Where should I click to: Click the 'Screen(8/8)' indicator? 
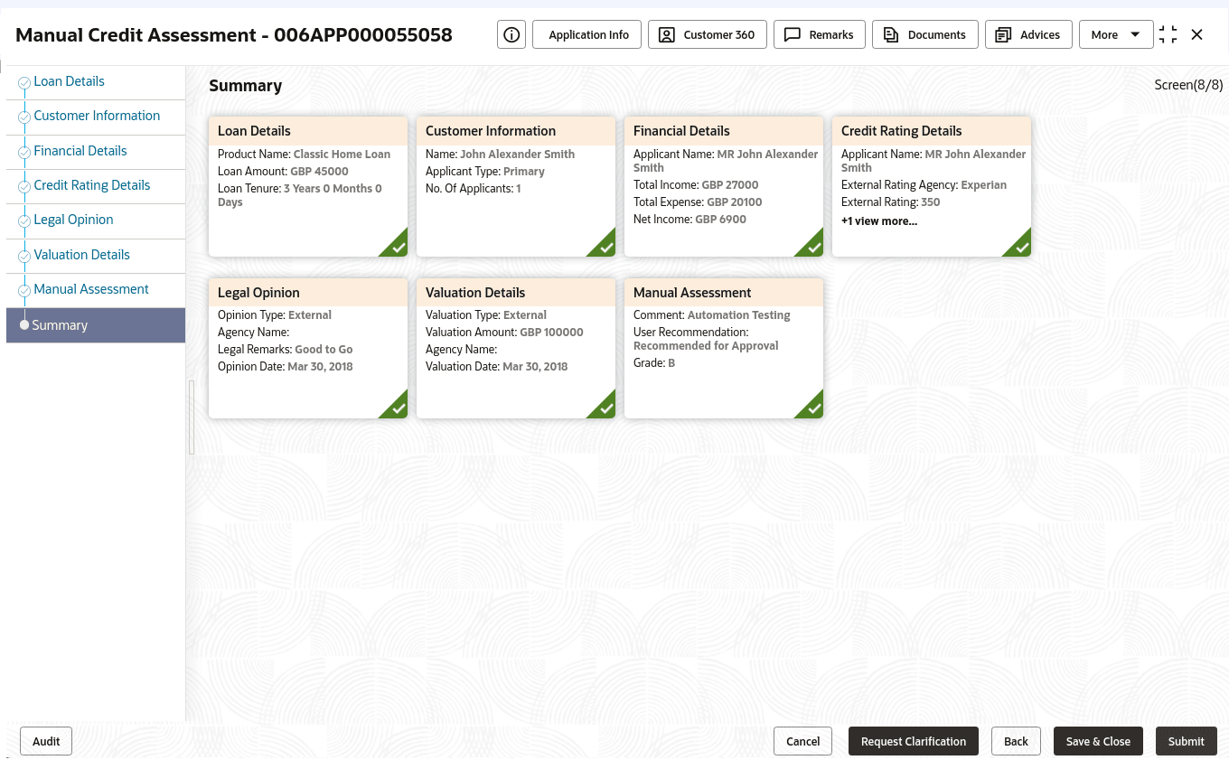[x=1188, y=85]
